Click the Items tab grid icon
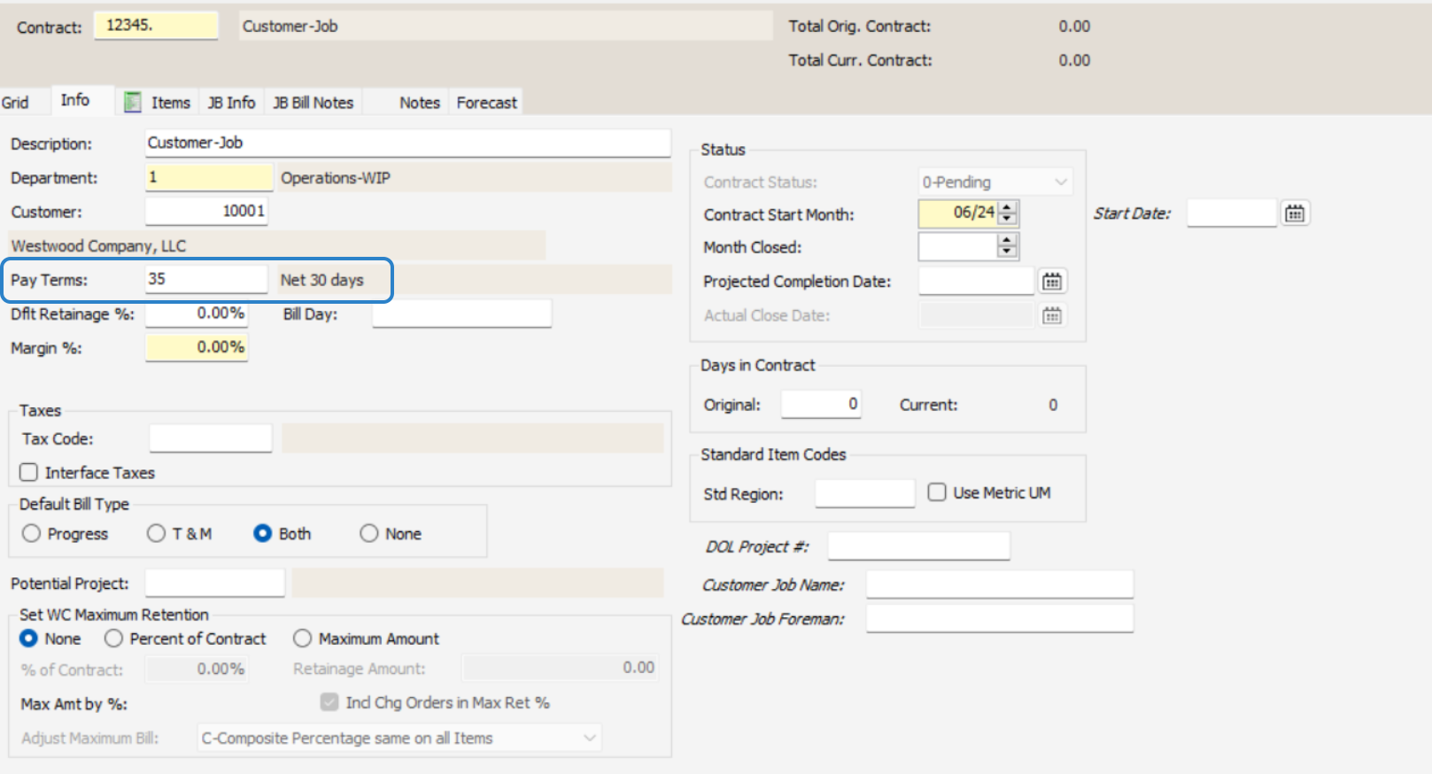 133,103
